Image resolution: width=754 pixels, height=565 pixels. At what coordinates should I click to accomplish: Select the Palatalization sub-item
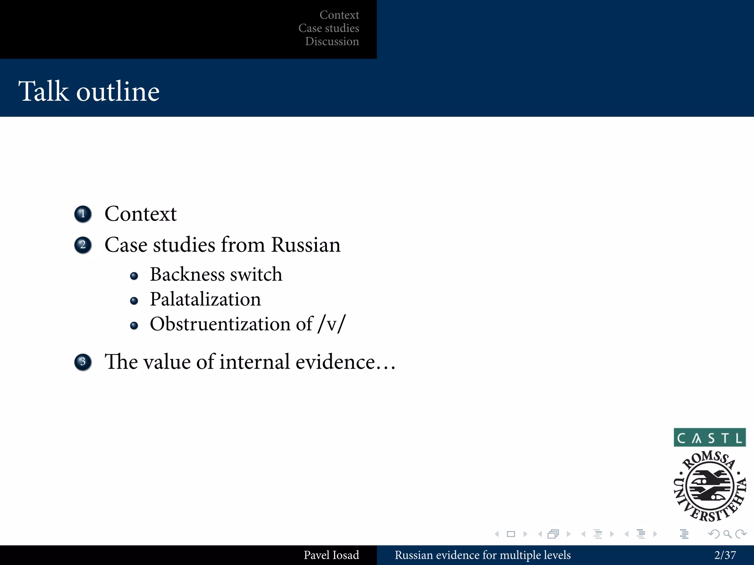205,299
